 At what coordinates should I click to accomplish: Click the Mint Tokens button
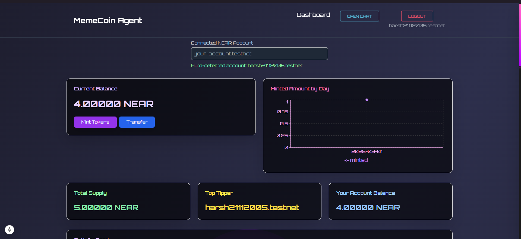click(95, 122)
